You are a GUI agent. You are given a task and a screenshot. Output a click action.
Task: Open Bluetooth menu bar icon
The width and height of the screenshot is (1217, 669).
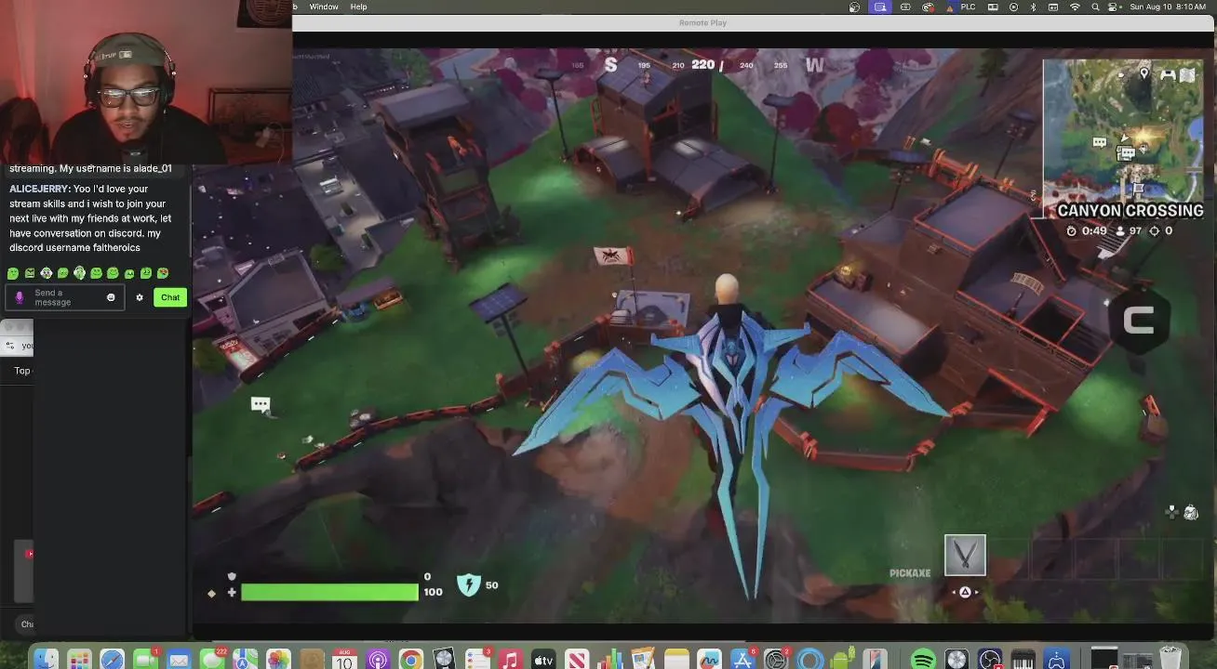1033,7
